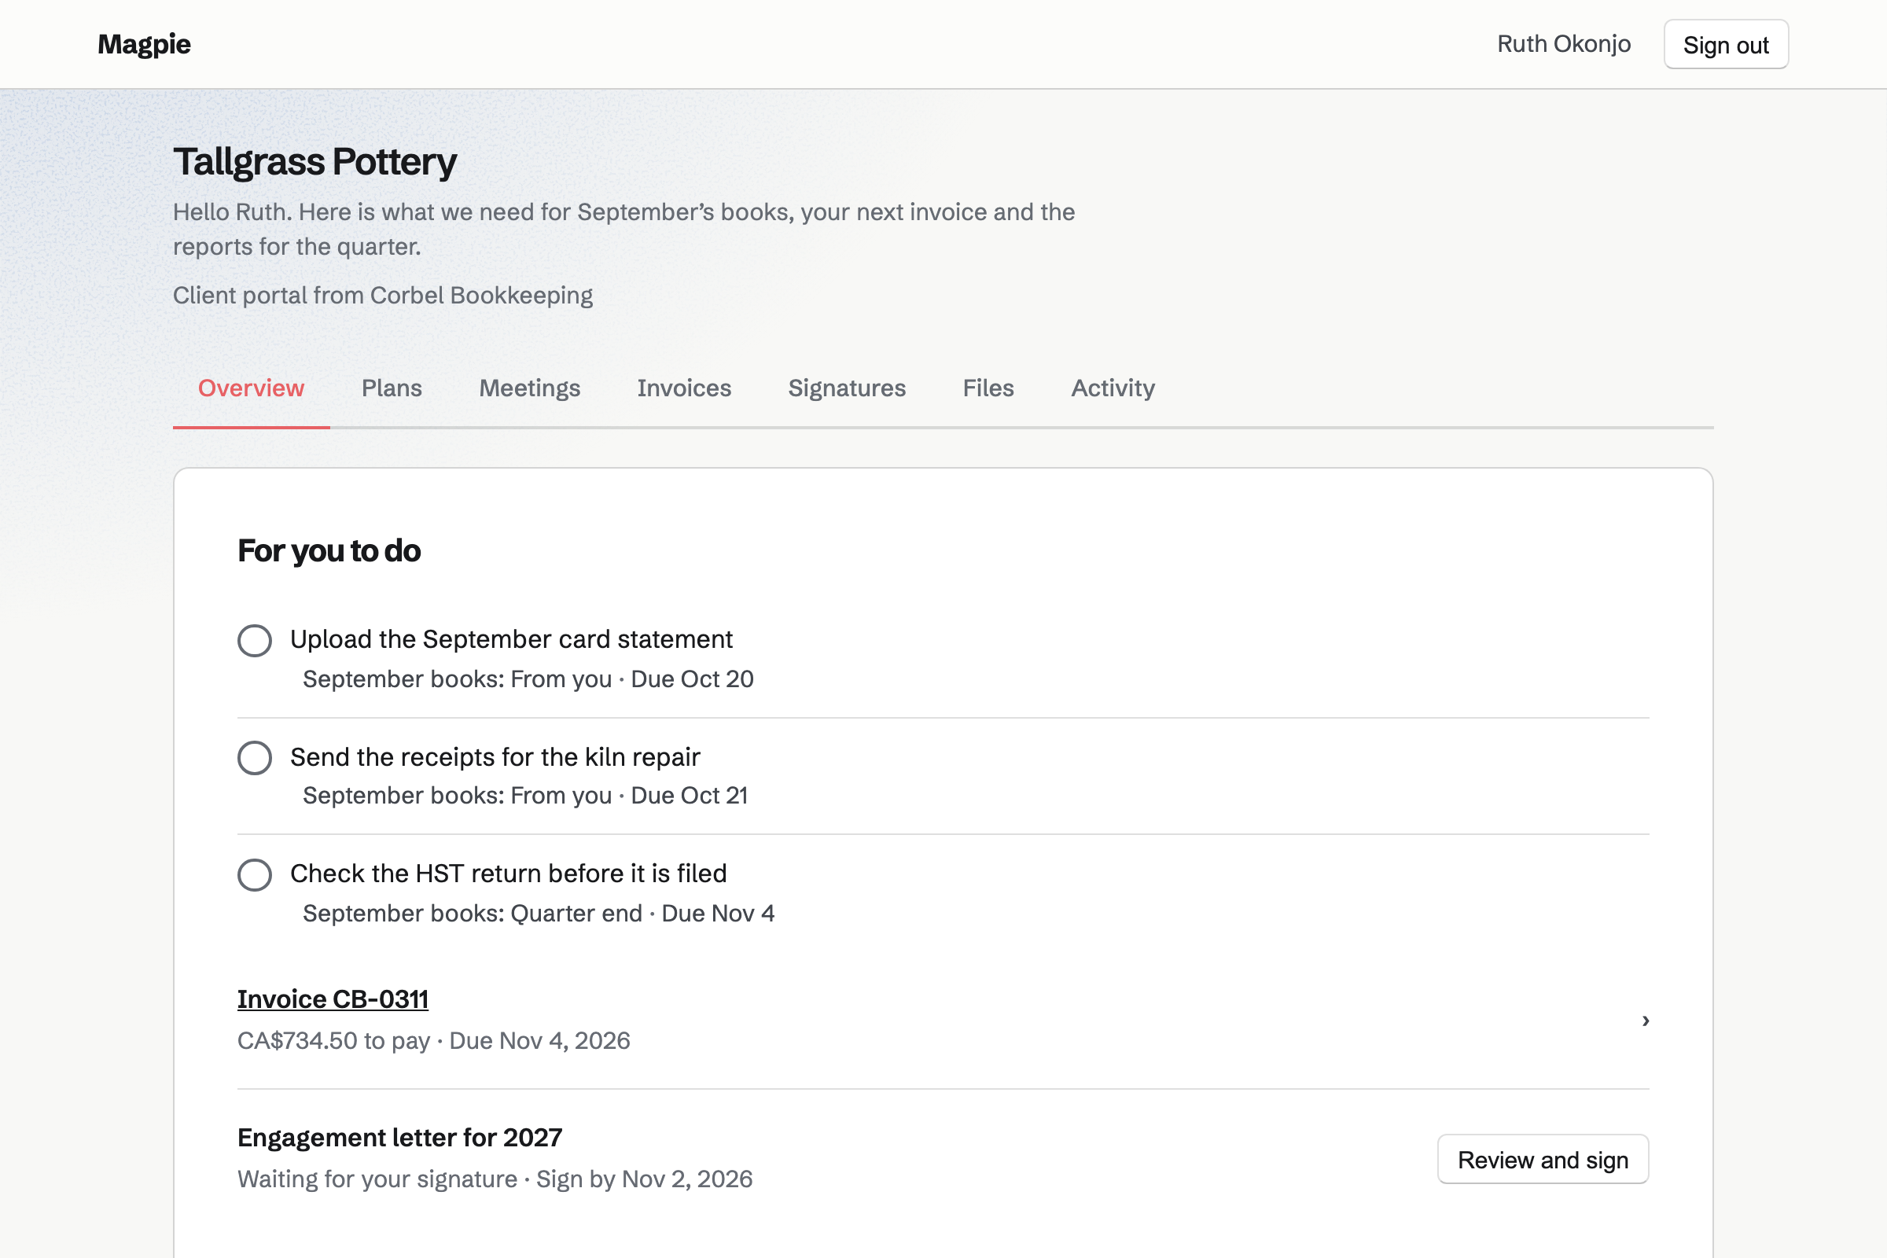Mark kiln repair receipts task done
1887x1258 pixels.
254,757
